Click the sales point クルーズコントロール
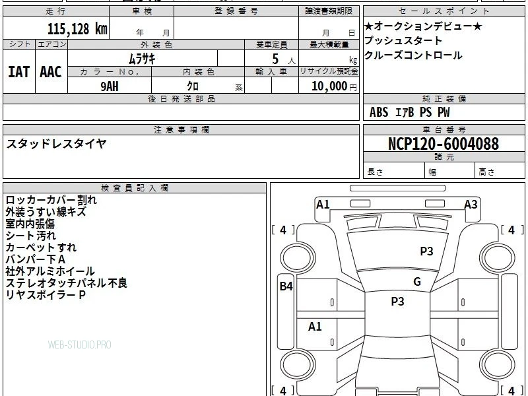Image resolution: width=528 pixels, height=396 pixels. tap(413, 55)
